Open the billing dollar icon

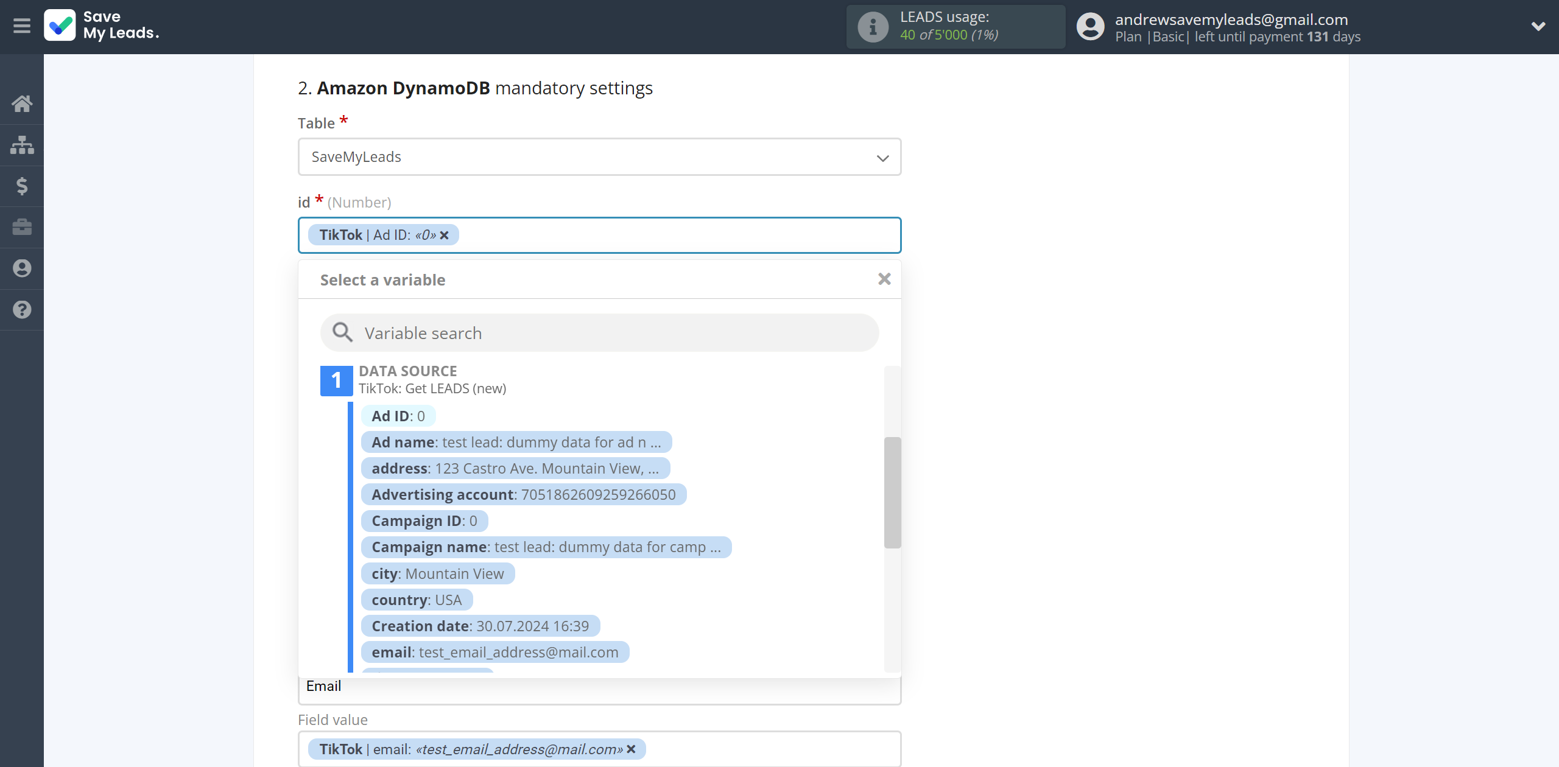click(22, 186)
